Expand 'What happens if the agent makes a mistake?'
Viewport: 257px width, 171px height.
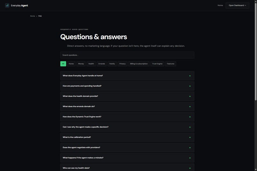pyautogui.click(x=127, y=158)
